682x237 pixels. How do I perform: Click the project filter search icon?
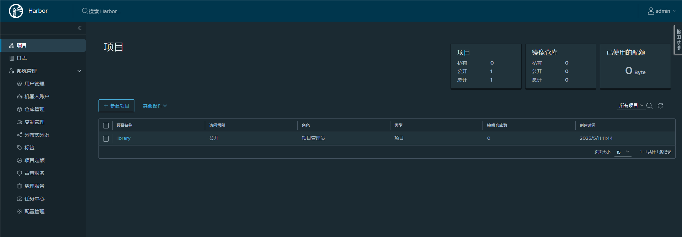coord(649,106)
